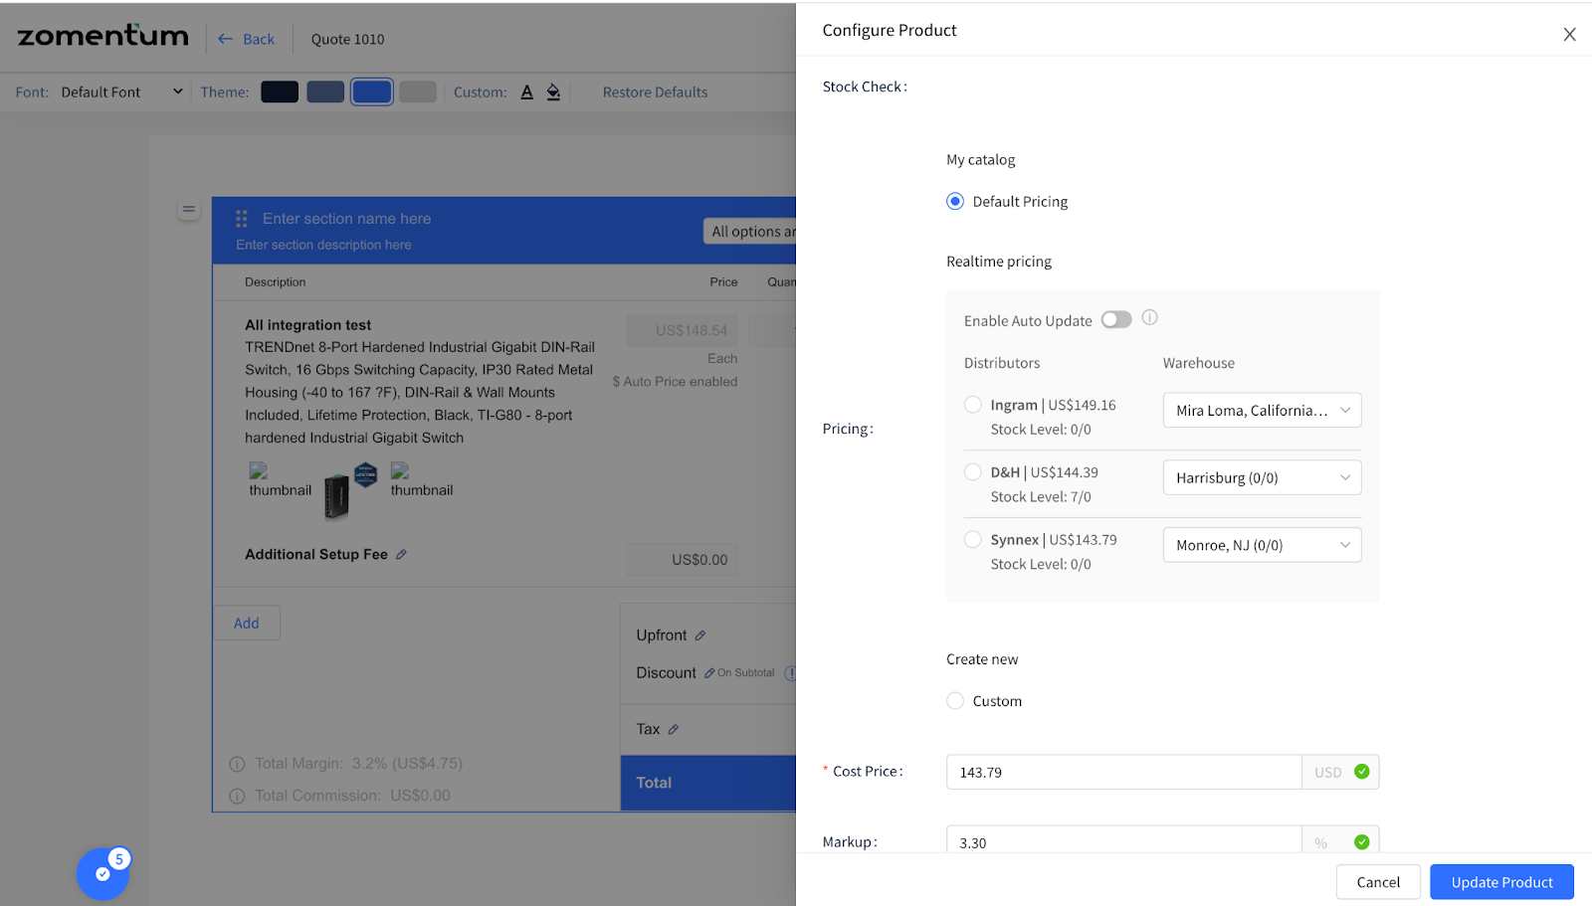Click the Back arrow link
1592x906 pixels.
246,39
